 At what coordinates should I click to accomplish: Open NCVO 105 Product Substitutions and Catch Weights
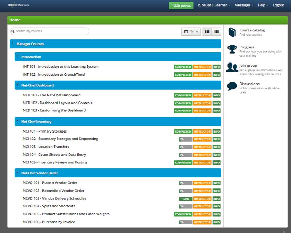pos(66,214)
